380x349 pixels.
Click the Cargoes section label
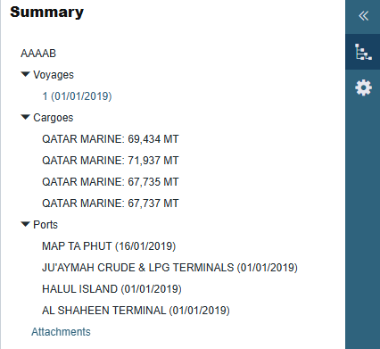pos(54,118)
